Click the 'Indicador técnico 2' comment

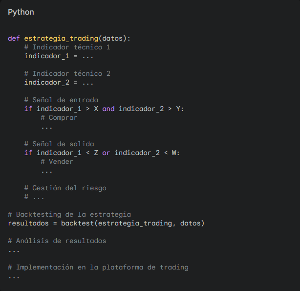tap(67, 73)
